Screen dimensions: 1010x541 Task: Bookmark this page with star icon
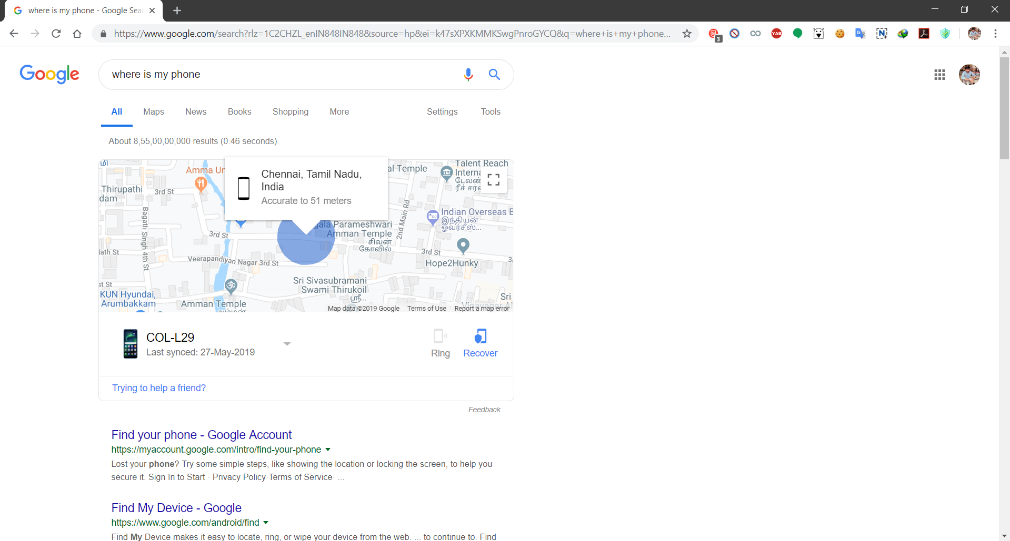pos(687,34)
